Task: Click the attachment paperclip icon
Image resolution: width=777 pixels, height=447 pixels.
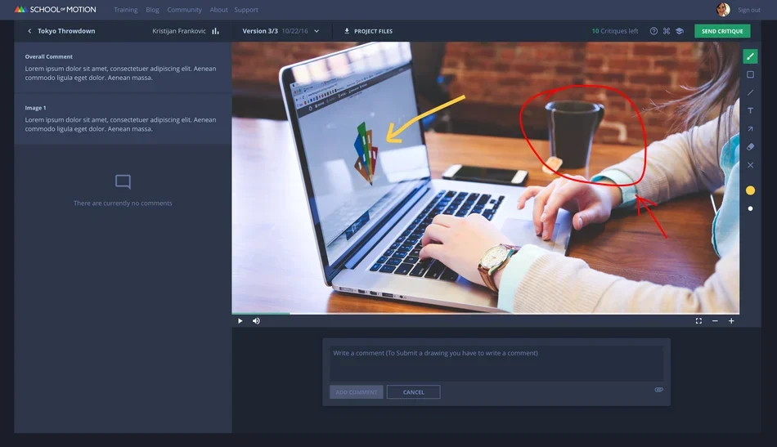Action: 658,390
